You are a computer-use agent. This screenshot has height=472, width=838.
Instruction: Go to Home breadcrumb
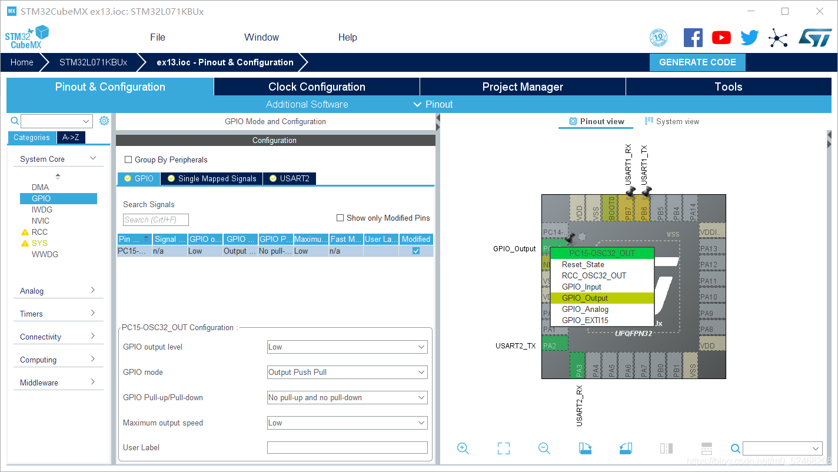click(x=22, y=62)
